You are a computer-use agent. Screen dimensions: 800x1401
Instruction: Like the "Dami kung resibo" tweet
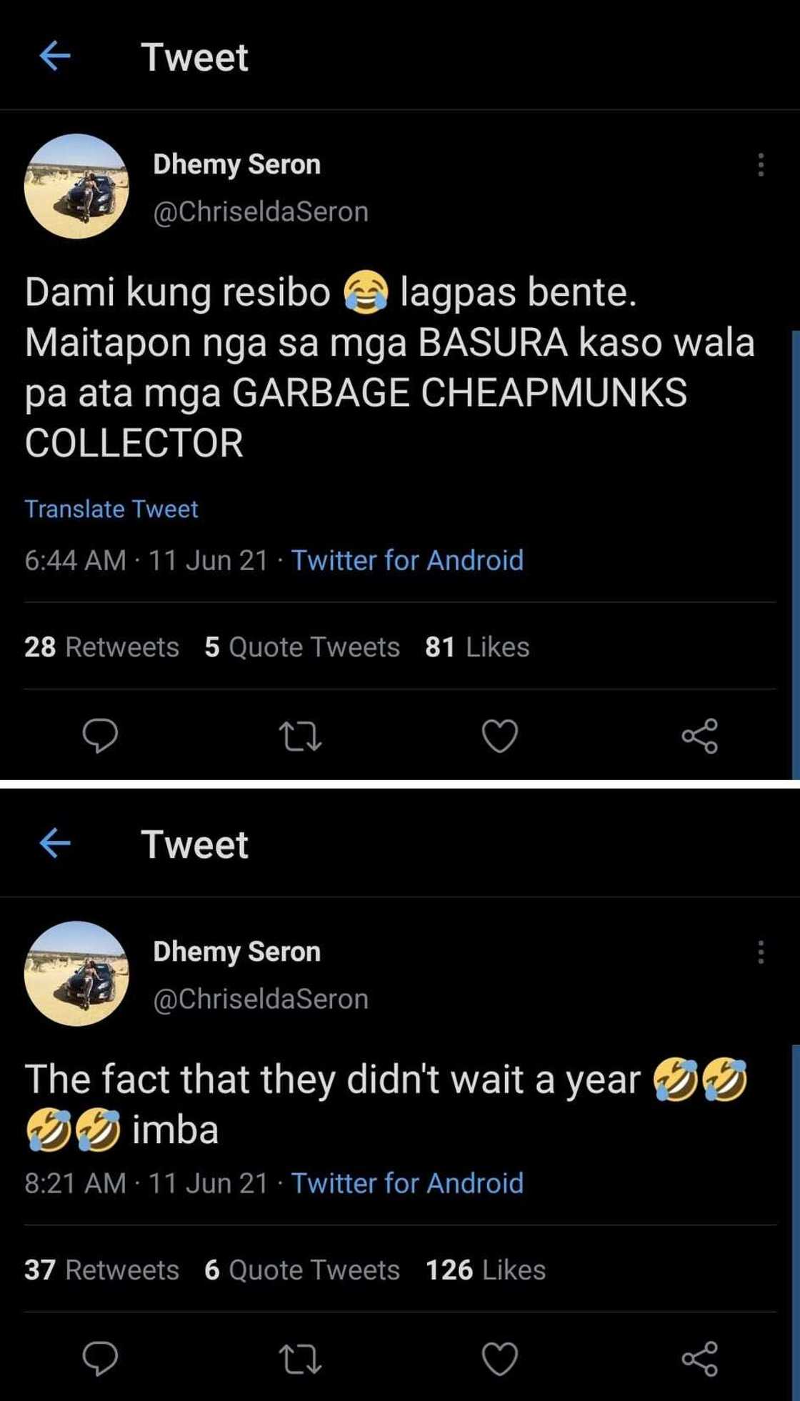tap(499, 737)
